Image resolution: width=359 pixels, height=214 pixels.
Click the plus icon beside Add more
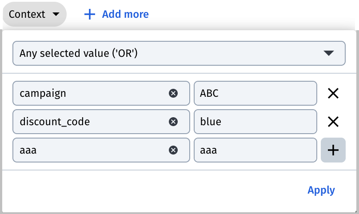[x=89, y=14]
